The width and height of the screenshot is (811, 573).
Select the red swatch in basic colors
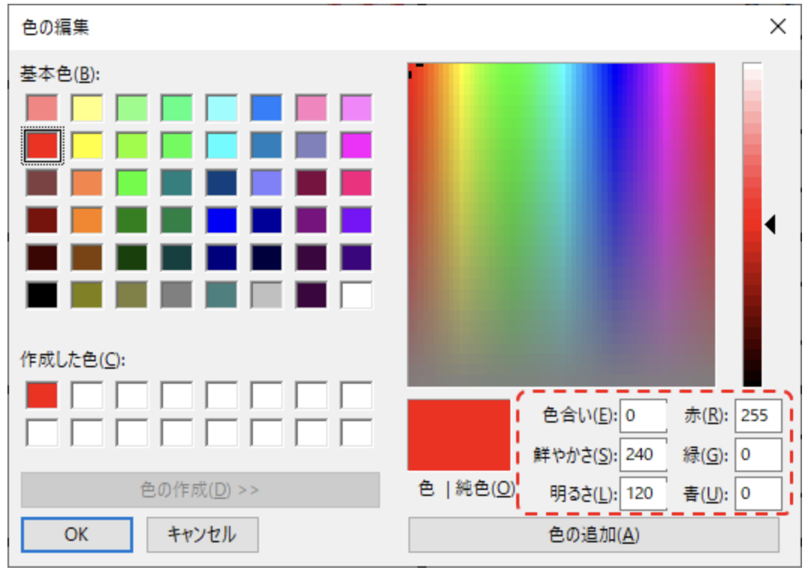coord(42,145)
